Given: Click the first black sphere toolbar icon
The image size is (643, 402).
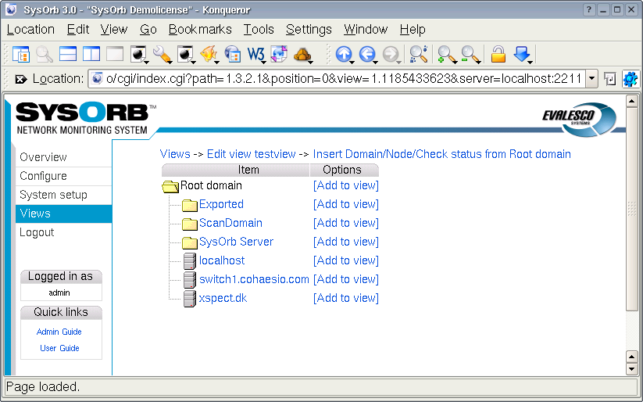Looking at the screenshot, I should pos(138,54).
